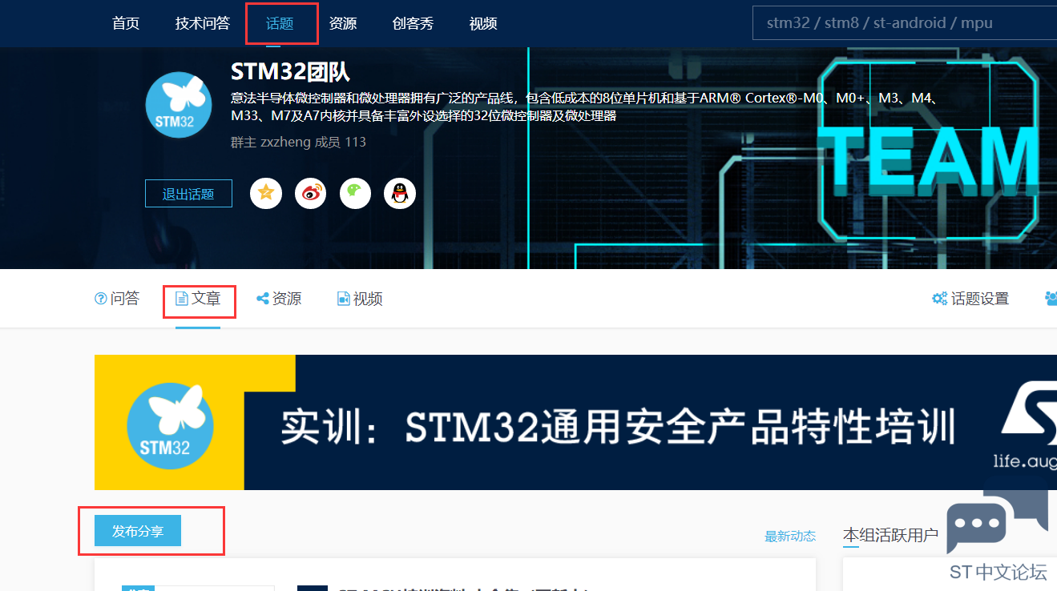This screenshot has width=1057, height=591.
Task: Click the ST中文论坛 label
Action: coord(998,572)
